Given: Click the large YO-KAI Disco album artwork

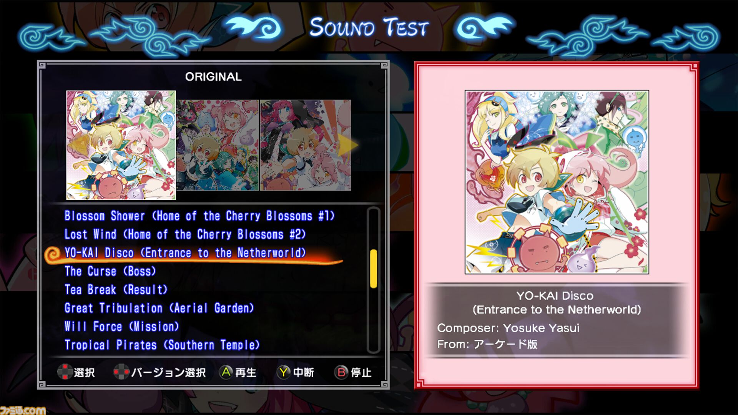Looking at the screenshot, I should coord(557,182).
